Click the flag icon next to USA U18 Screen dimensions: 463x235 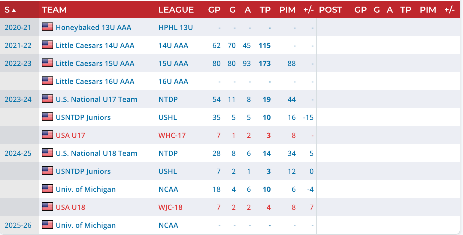point(47,207)
